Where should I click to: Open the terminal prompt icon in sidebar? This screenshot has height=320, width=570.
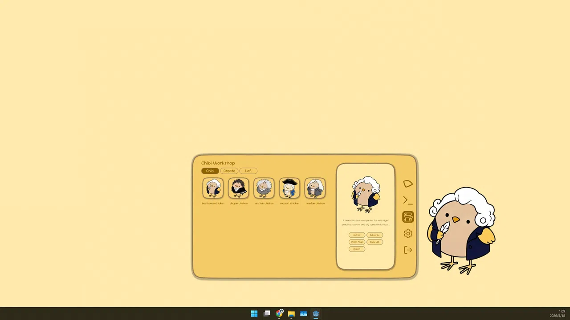coord(408,200)
